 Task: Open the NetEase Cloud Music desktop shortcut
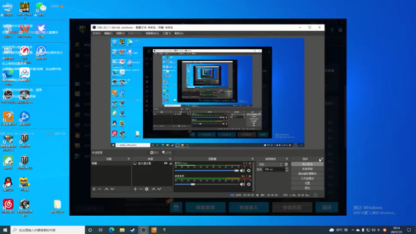point(8,206)
